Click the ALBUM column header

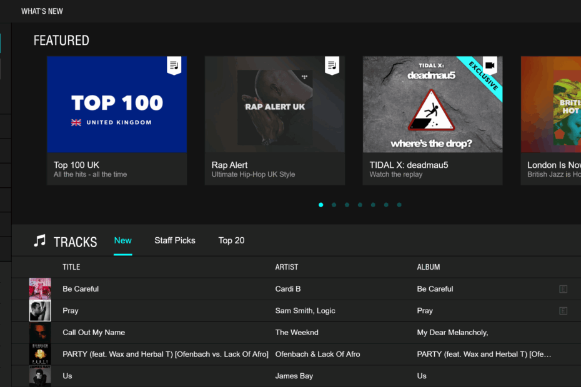point(429,267)
